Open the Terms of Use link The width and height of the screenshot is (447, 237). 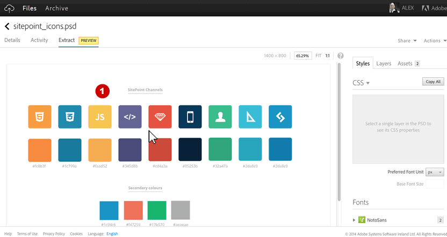[x=27, y=234]
